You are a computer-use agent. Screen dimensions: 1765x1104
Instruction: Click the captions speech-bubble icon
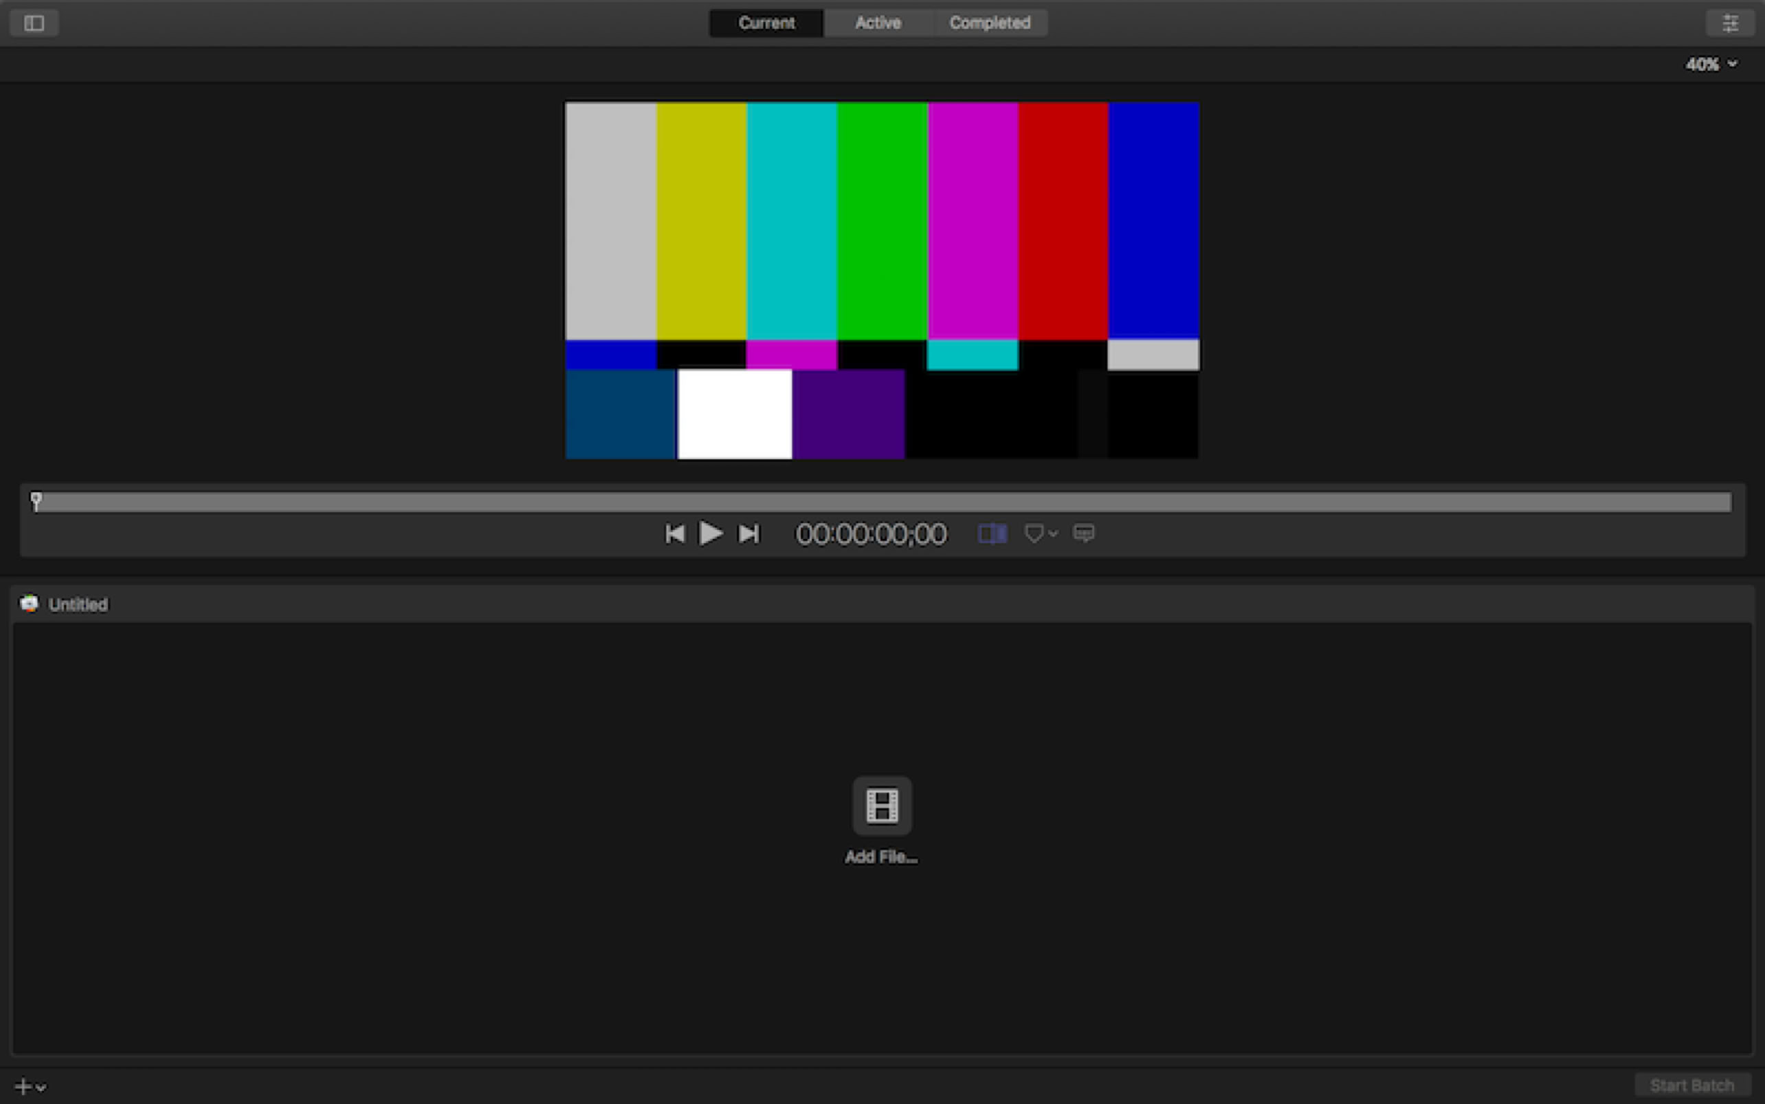(1083, 533)
